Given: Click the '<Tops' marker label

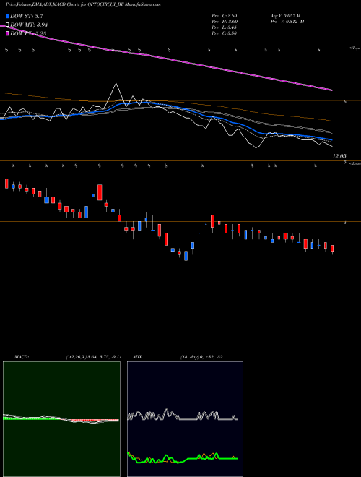Looking at the screenshot, I should [x=355, y=48].
